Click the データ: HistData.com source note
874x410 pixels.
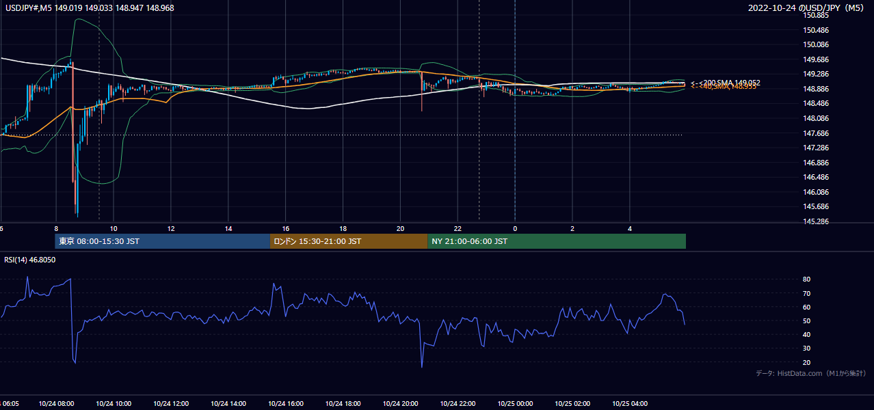coord(811,373)
